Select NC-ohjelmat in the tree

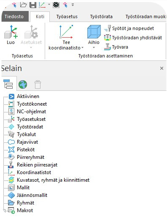tap(31, 112)
